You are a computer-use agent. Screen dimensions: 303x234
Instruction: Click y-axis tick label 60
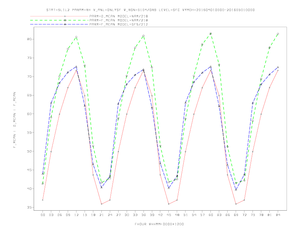tap(29, 114)
